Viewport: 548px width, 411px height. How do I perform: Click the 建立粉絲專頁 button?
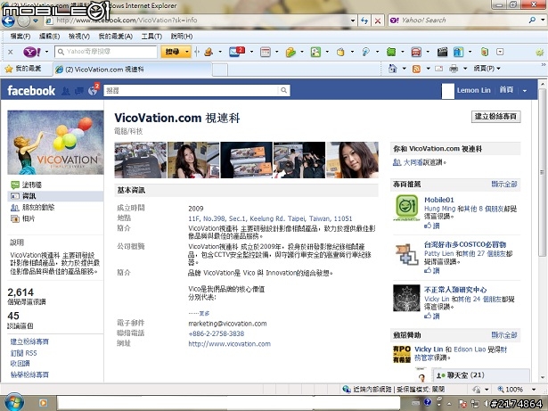coord(495,117)
